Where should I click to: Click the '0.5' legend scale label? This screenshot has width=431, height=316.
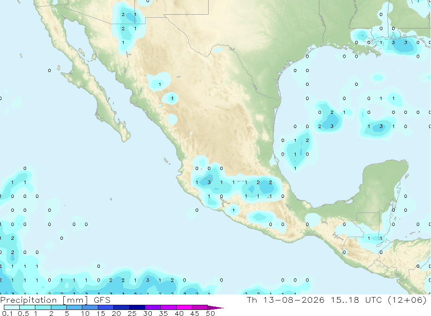point(23,313)
